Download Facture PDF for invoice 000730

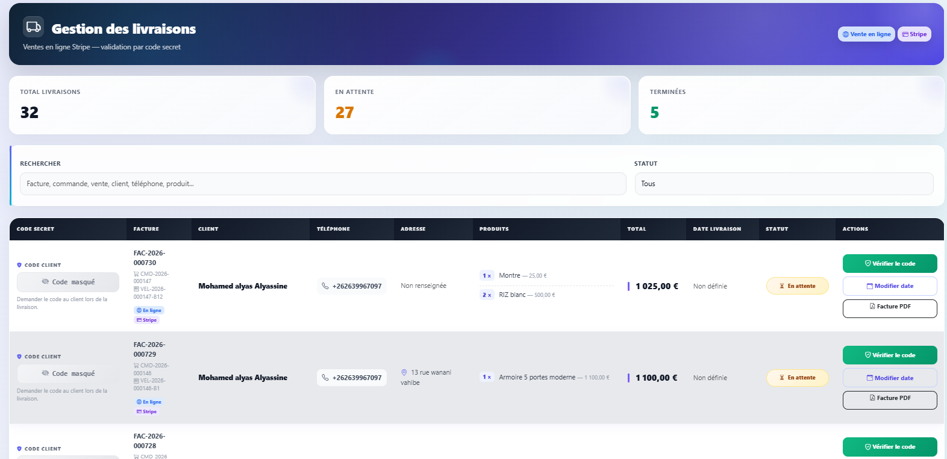pyautogui.click(x=890, y=308)
